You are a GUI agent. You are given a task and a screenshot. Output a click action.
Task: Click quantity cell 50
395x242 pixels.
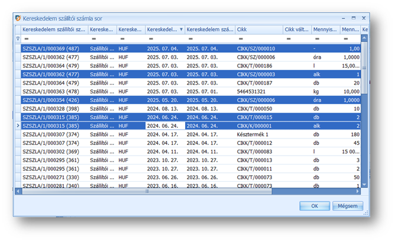tap(350, 178)
